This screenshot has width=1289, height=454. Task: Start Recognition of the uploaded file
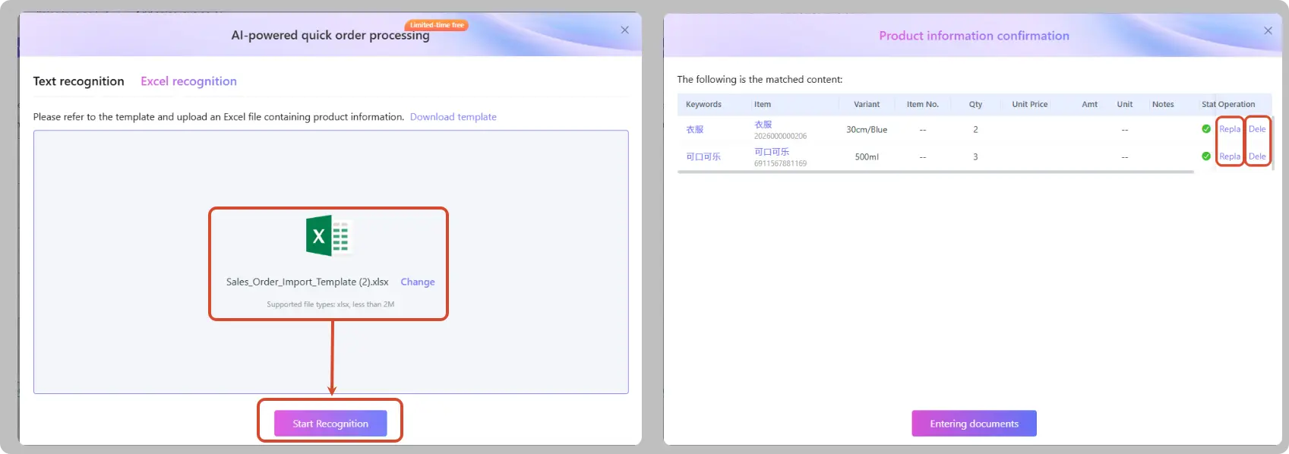pos(330,424)
